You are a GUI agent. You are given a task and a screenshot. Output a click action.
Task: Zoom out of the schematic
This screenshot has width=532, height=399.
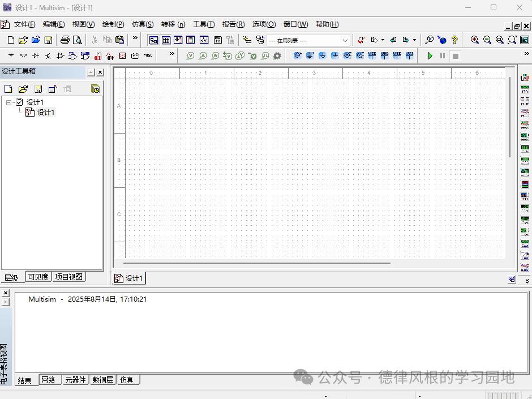[487, 40]
